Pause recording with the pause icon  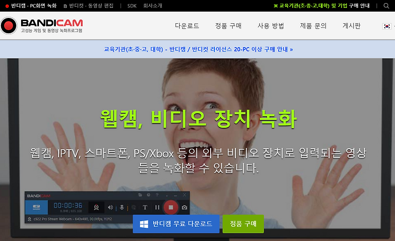(157, 207)
